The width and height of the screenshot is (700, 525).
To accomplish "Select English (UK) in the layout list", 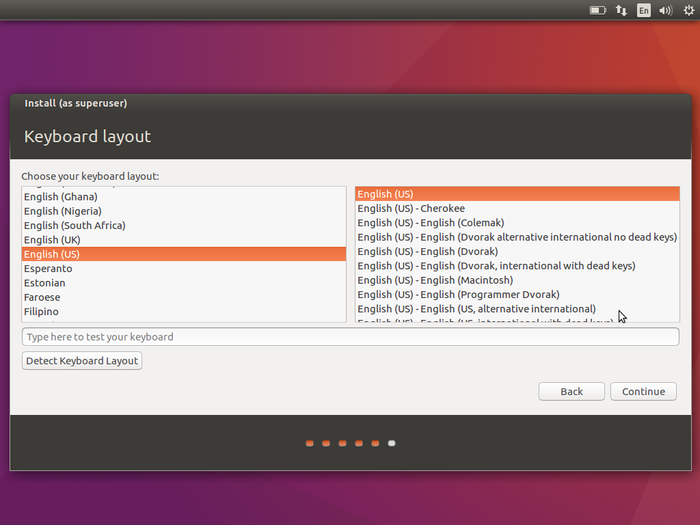I will (x=184, y=240).
